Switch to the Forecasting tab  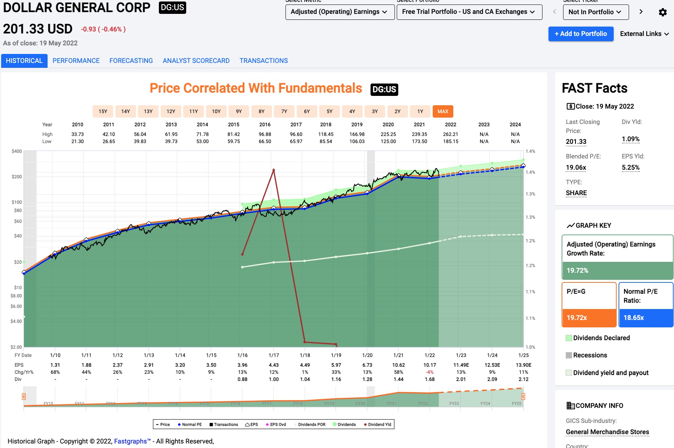(x=131, y=61)
